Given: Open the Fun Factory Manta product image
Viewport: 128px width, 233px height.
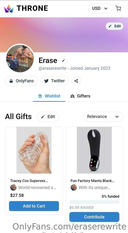Looking at the screenshot, I should 94,150.
